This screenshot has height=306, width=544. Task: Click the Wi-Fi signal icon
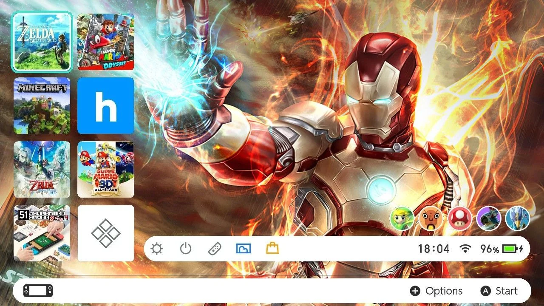tap(466, 249)
